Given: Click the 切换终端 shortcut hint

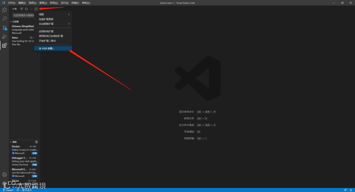Looking at the screenshot, I should click(195, 138).
